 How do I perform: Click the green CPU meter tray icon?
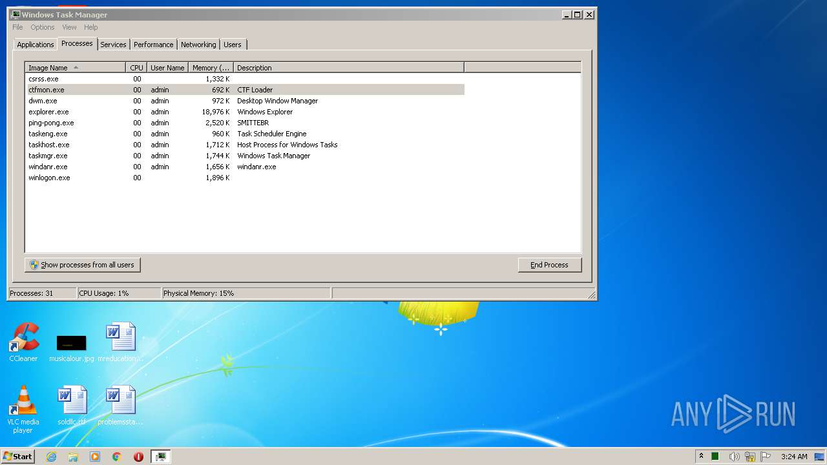click(x=715, y=457)
